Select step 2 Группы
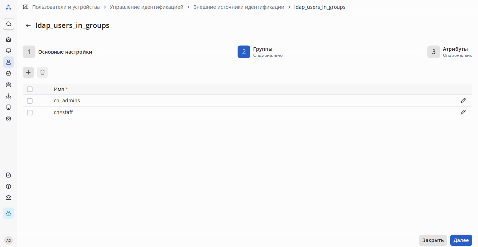This screenshot has height=247, width=478. pos(260,52)
